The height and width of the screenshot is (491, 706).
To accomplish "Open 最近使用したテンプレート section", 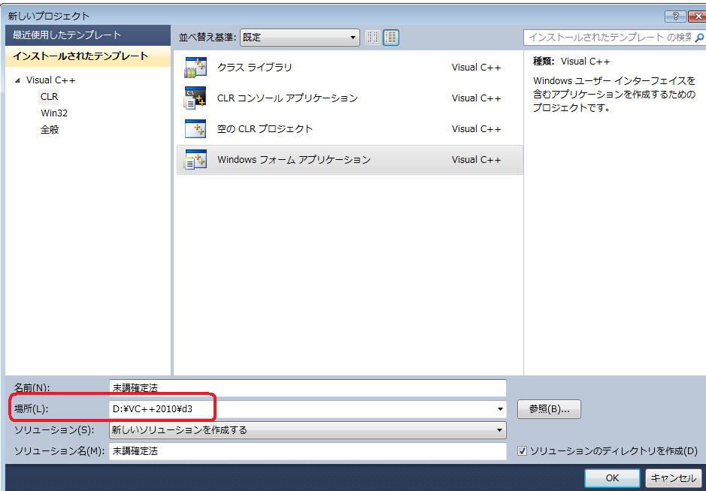I will click(x=88, y=35).
